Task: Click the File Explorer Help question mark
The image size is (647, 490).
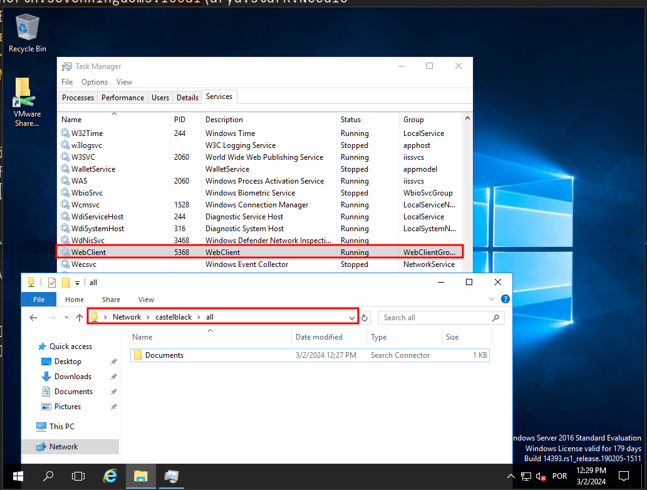Action: pyautogui.click(x=505, y=300)
